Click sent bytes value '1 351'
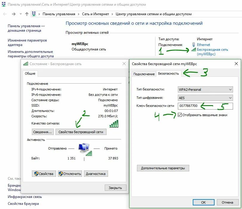242x209 pixels. [71, 158]
